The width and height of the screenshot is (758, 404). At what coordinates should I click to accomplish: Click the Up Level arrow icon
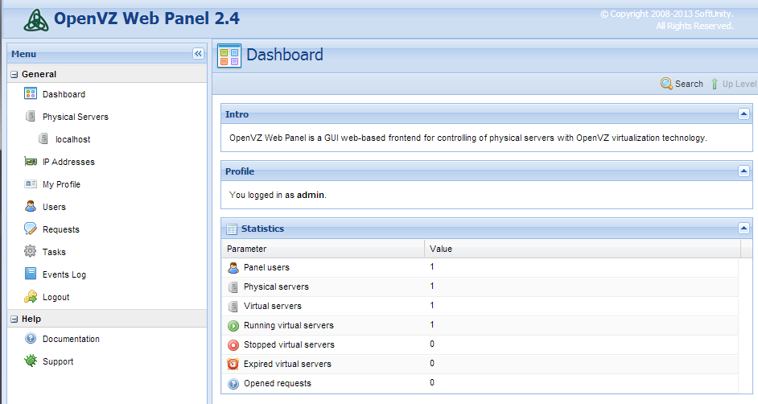pyautogui.click(x=714, y=84)
